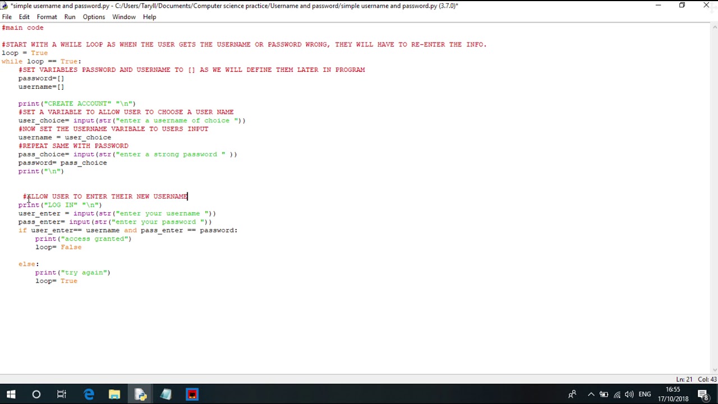Minimize the IDLE editor window

658,6
